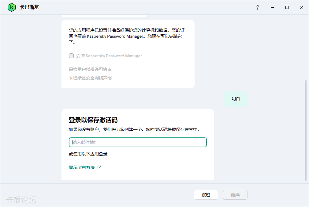The width and height of the screenshot is (309, 207).
Task: Close the 卡巴斯基 window
Action: tap(302, 7)
